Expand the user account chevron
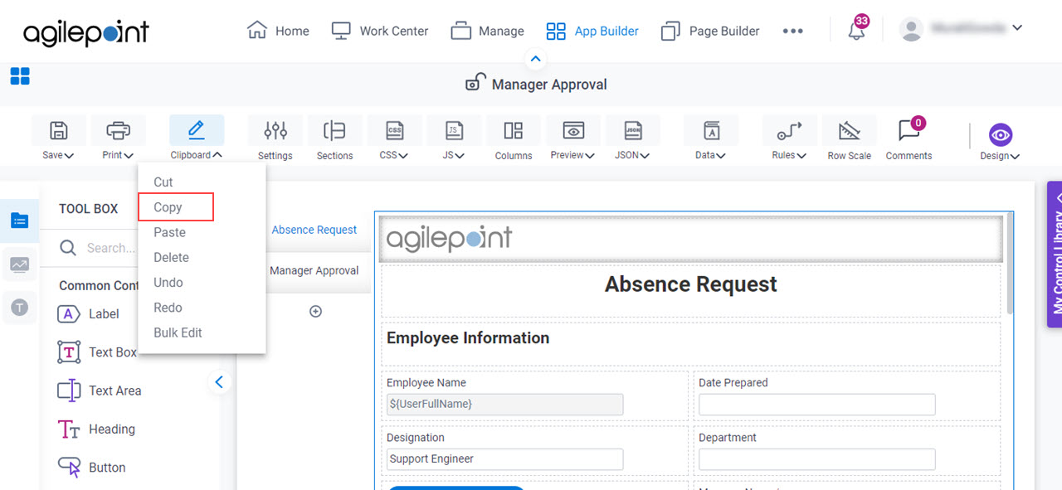This screenshot has height=490, width=1062. pyautogui.click(x=1017, y=28)
